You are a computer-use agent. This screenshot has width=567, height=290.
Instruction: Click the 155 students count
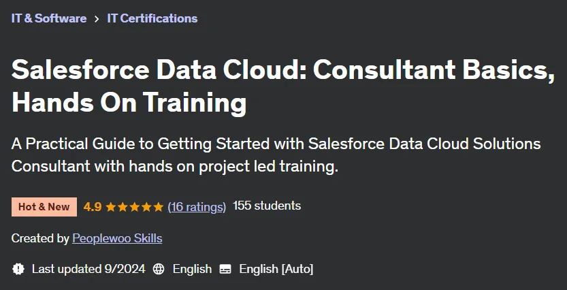(x=267, y=206)
